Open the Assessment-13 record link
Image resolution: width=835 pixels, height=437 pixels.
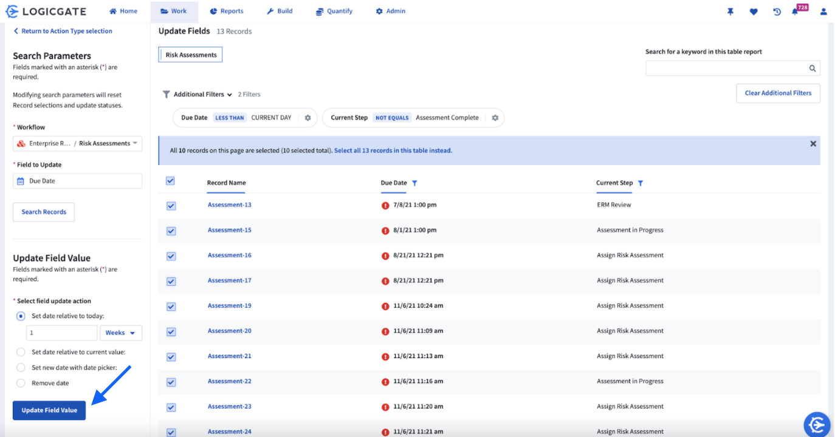[230, 205]
